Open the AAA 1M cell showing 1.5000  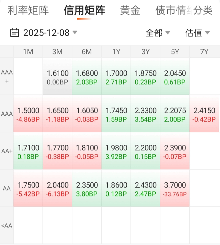tap(28, 114)
